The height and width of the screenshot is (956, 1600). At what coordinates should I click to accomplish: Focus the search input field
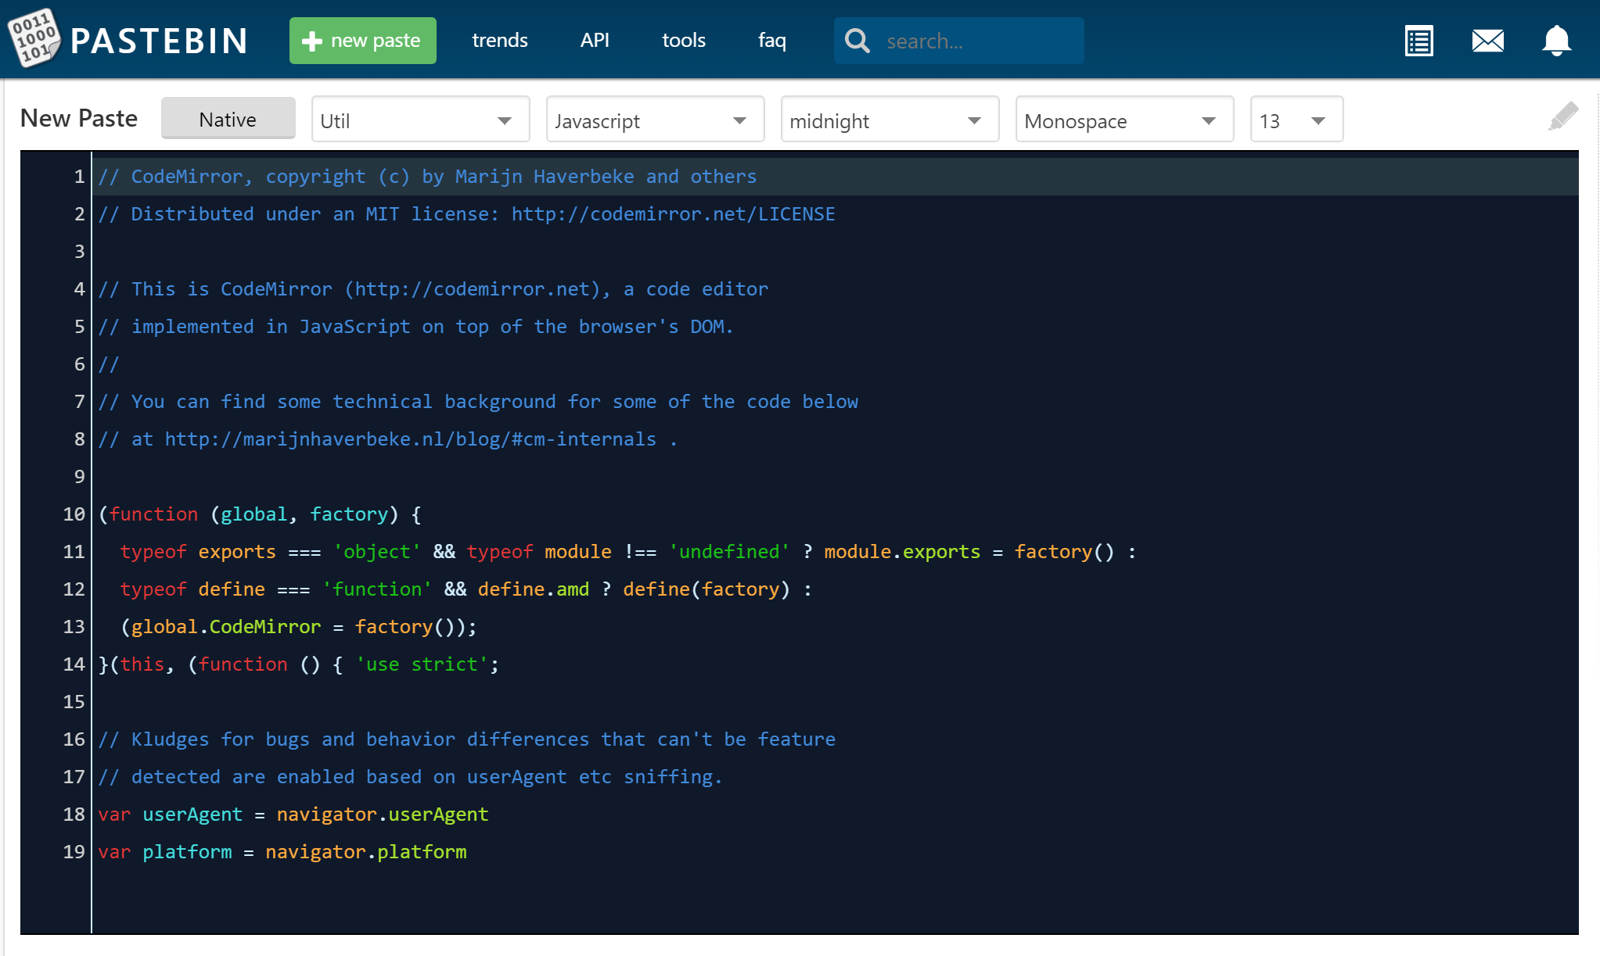coord(978,41)
